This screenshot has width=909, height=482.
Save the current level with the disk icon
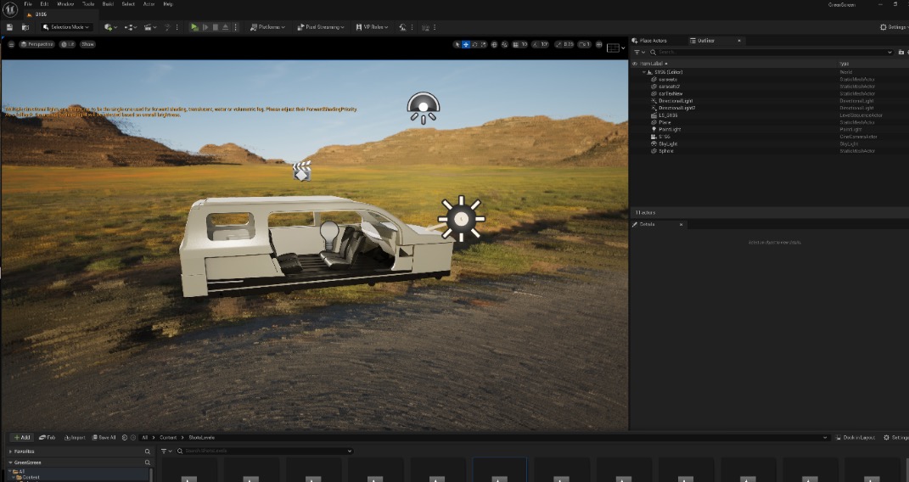click(9, 27)
